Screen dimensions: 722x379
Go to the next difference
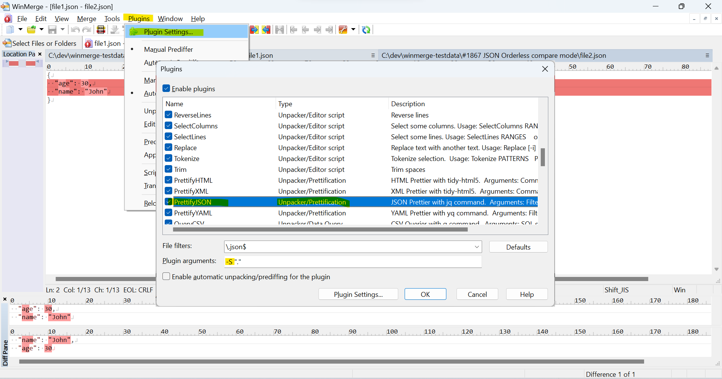tap(317, 30)
